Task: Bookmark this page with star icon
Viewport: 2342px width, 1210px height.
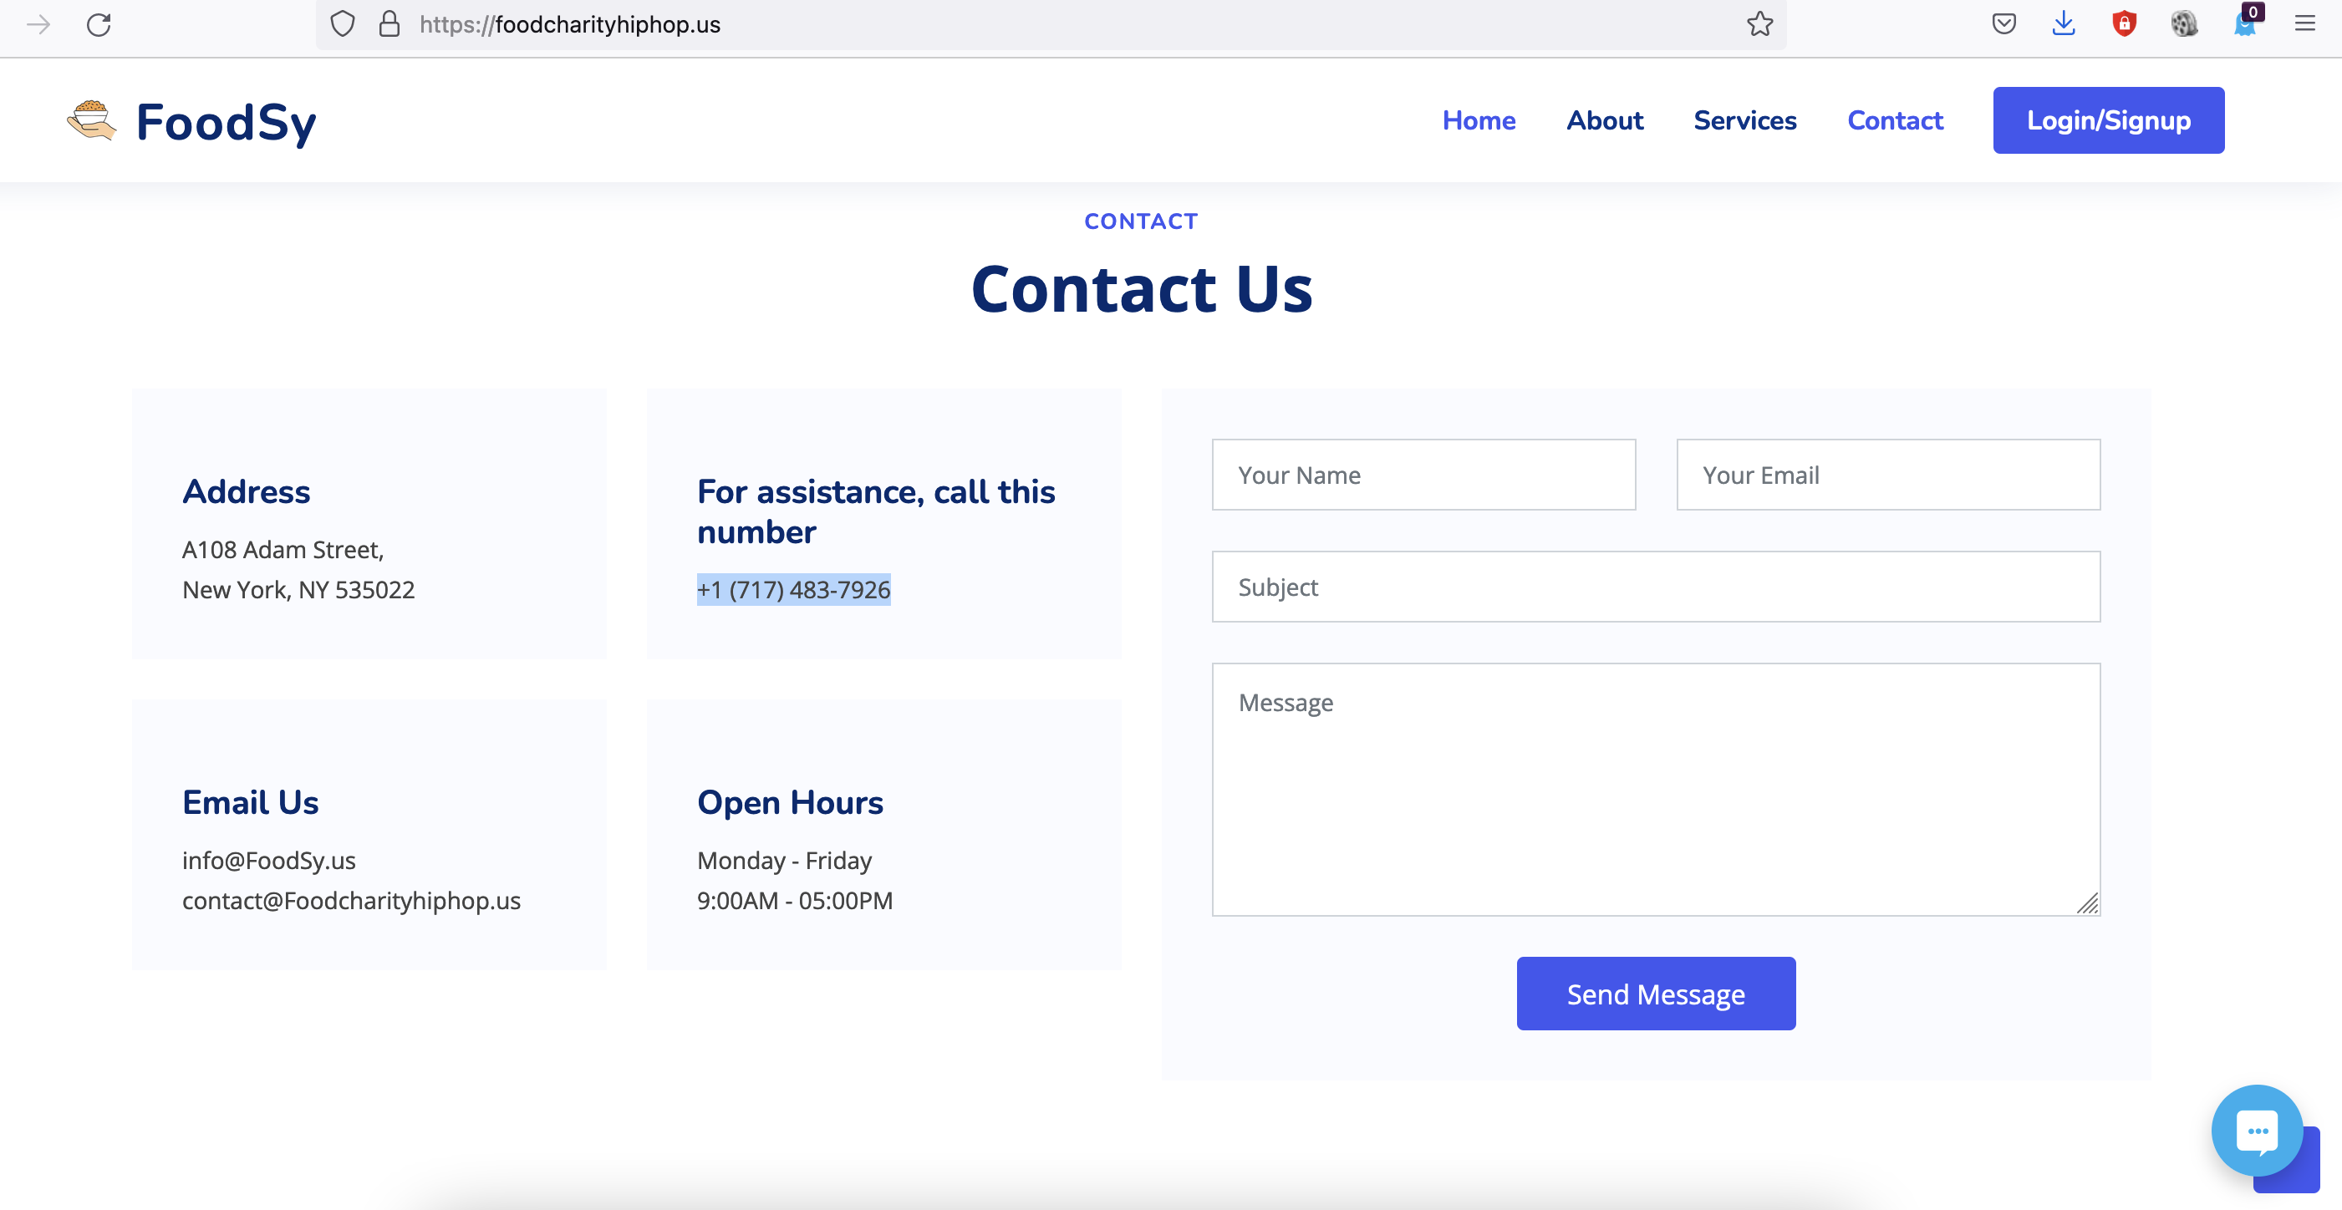Action: click(1759, 24)
